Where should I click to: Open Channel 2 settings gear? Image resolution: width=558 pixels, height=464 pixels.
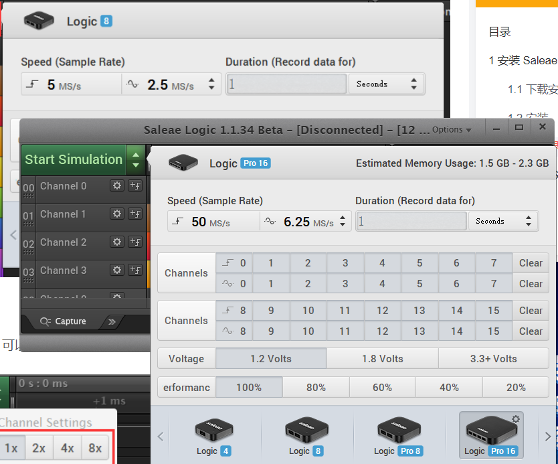tap(117, 242)
